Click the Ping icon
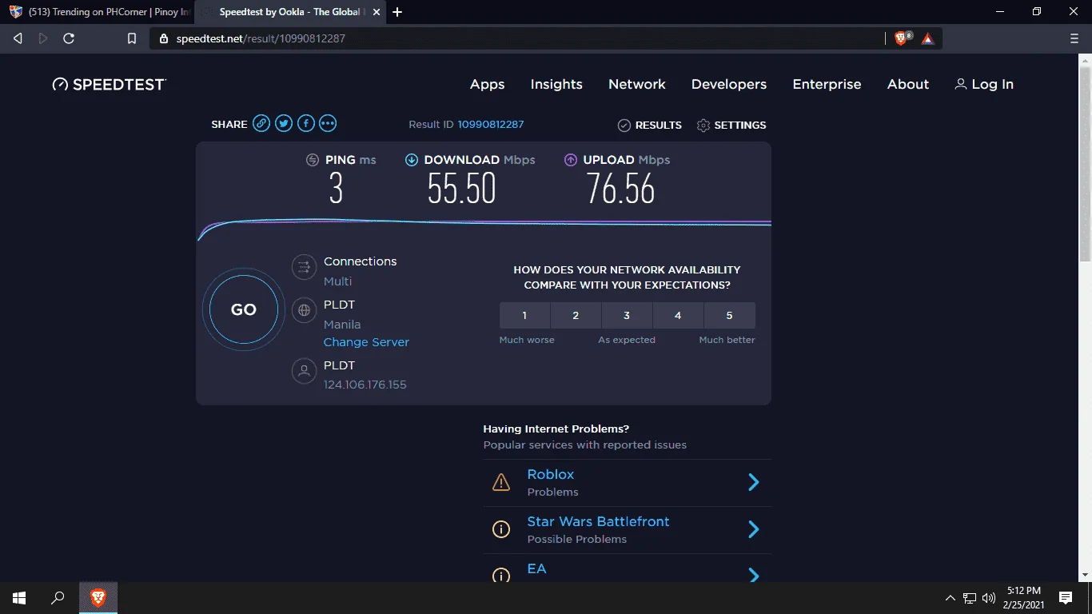This screenshot has height=614, width=1092. (x=313, y=160)
